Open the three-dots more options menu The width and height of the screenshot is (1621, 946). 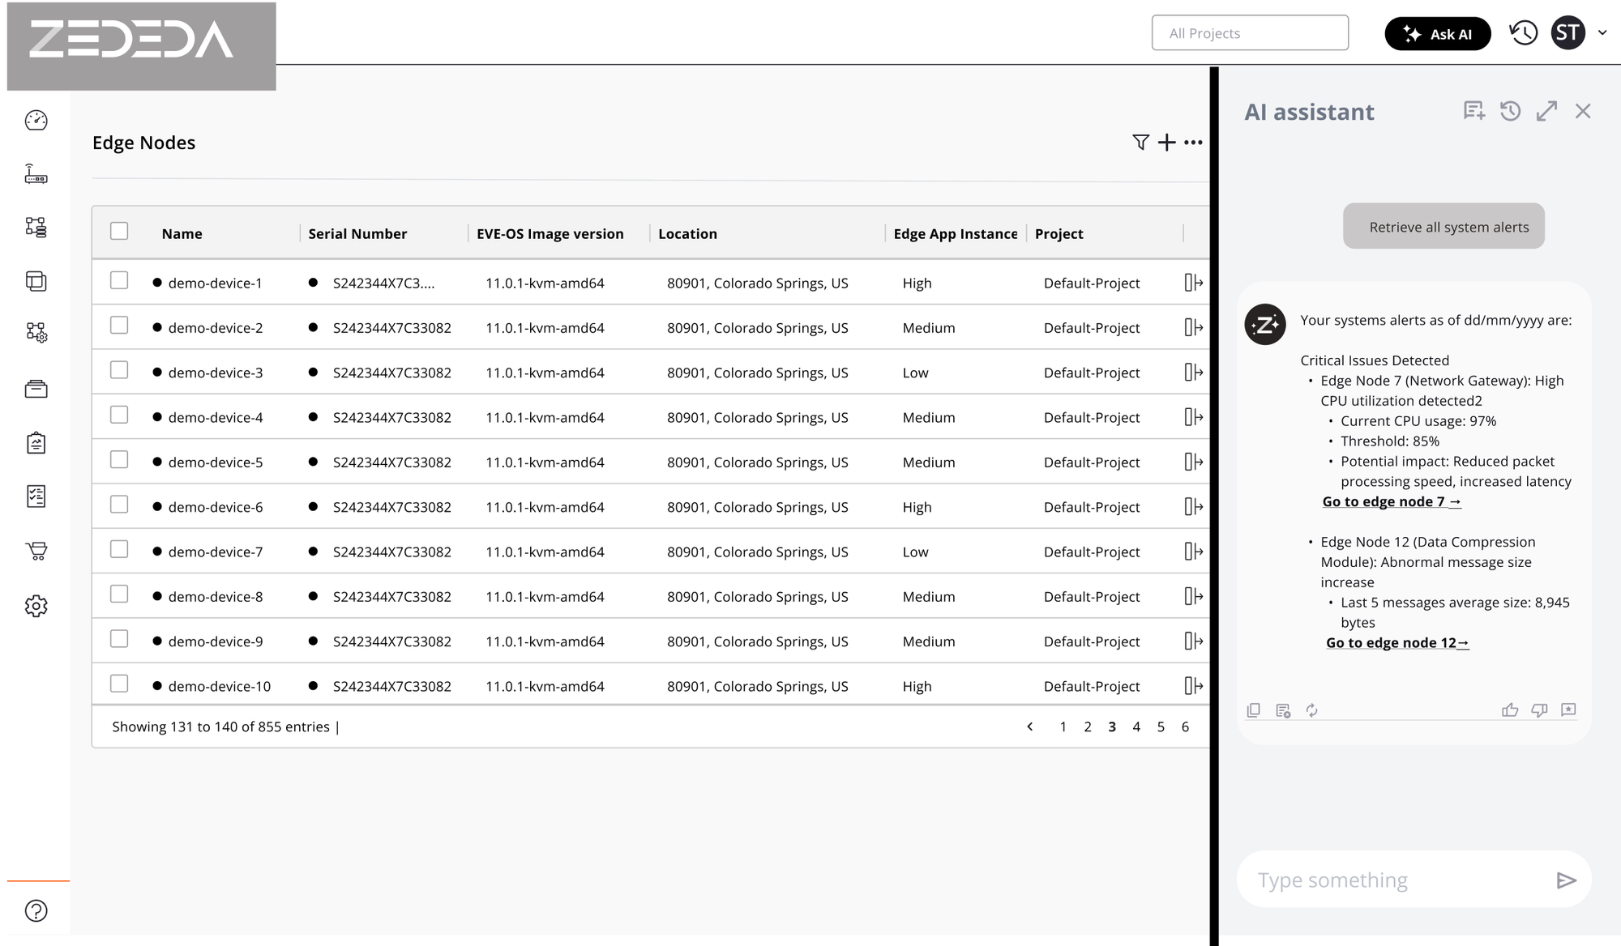1193,143
